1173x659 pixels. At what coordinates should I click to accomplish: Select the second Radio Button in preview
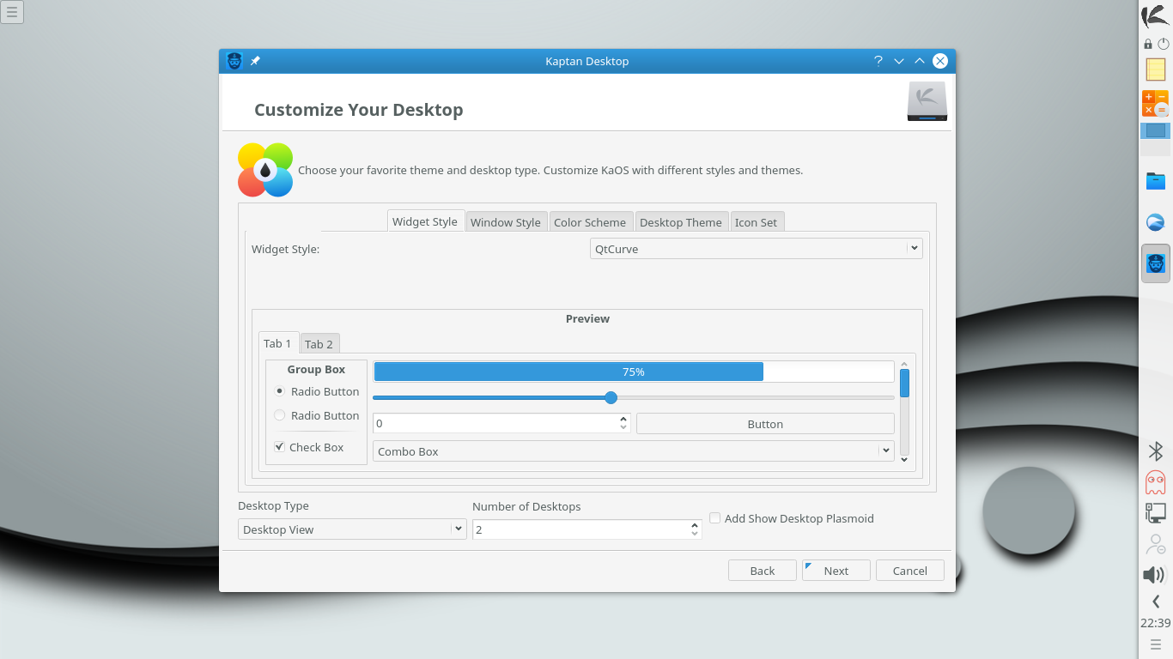pos(316,415)
